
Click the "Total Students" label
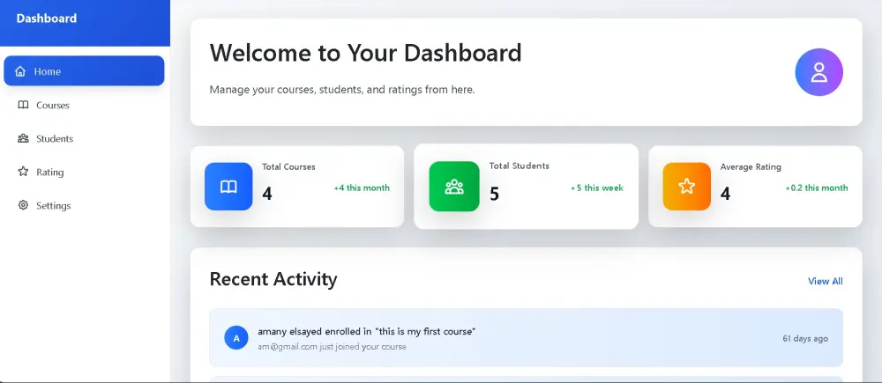point(519,166)
